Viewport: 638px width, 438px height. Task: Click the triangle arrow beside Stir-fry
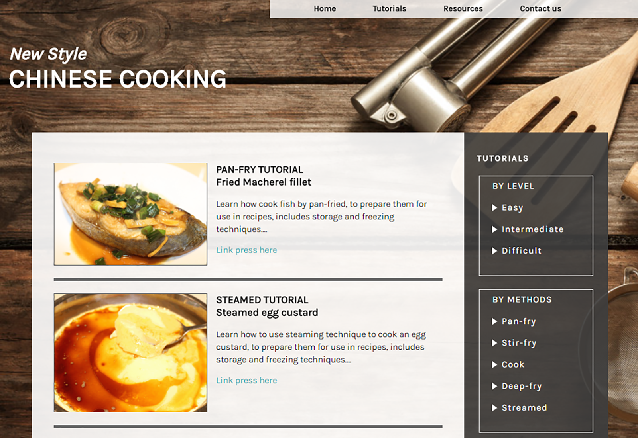tap(494, 342)
